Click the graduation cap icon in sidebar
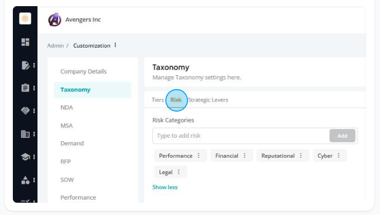Image resolution: width=380 pixels, height=215 pixels. pyautogui.click(x=25, y=157)
